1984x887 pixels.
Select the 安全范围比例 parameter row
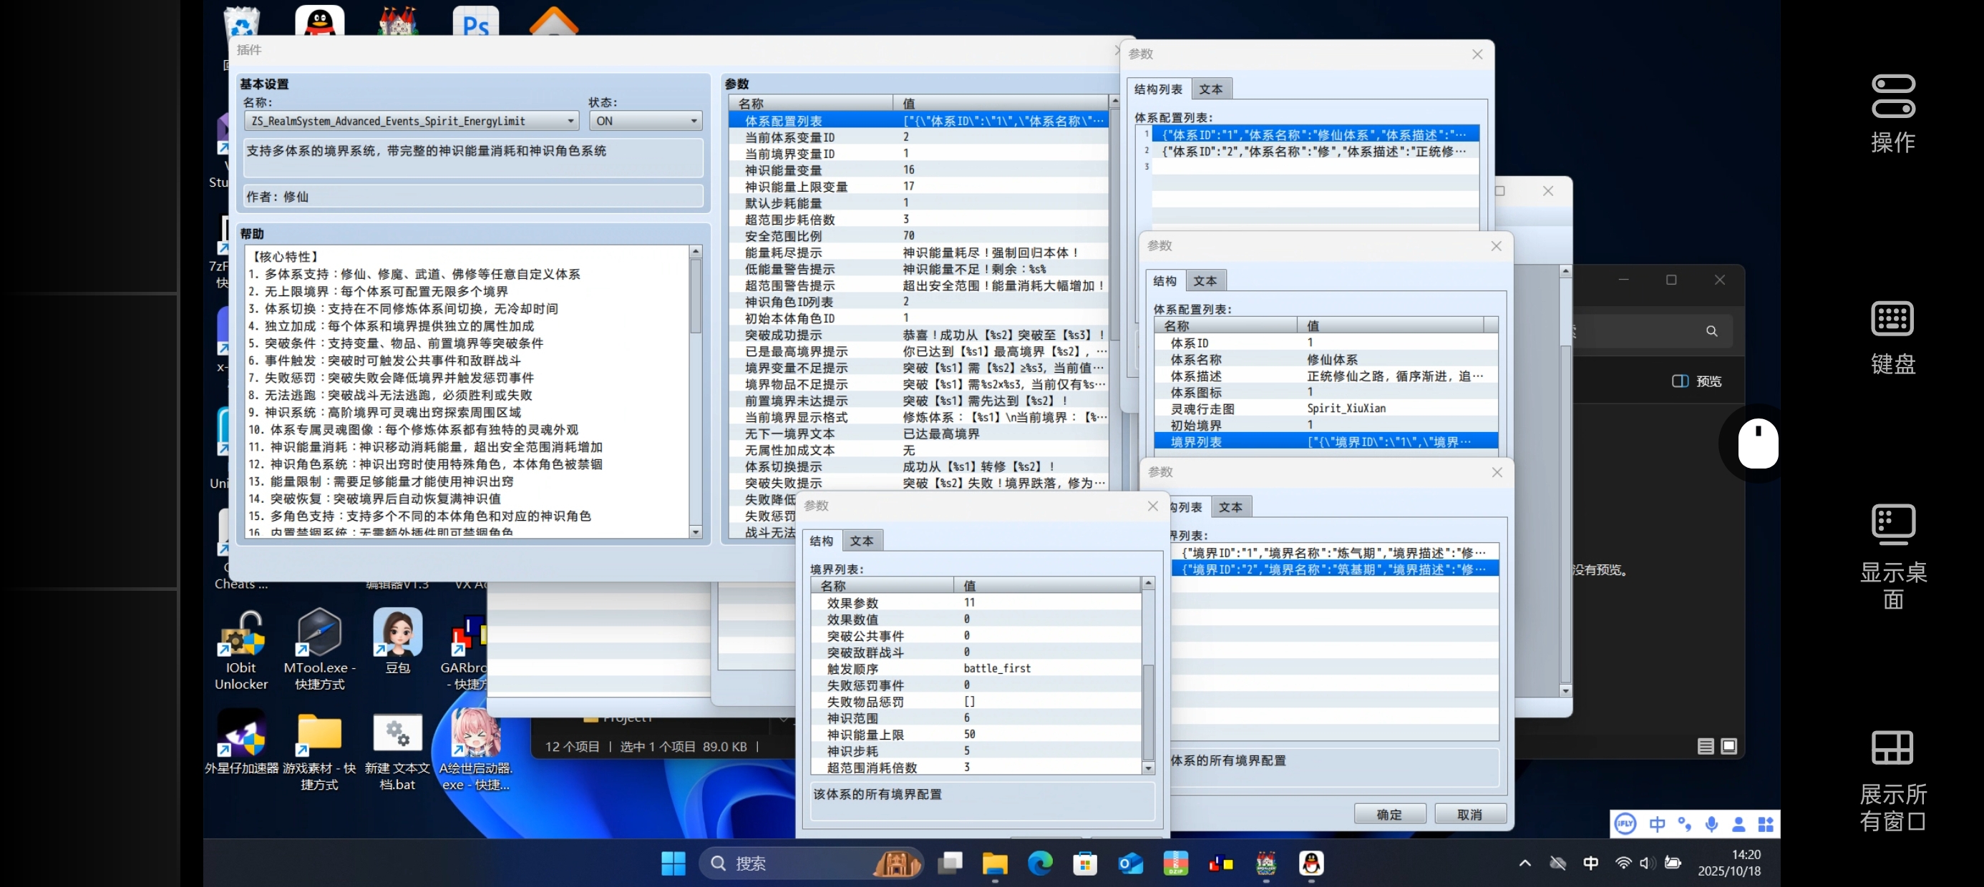point(918,235)
